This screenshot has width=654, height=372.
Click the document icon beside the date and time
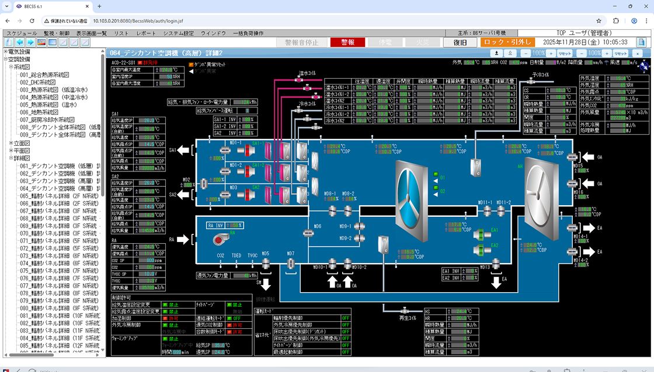click(641, 43)
